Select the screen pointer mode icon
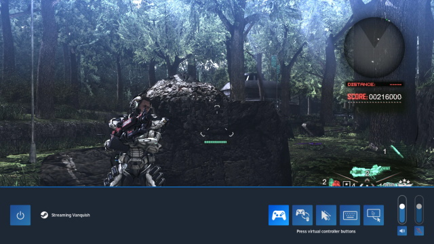 click(x=374, y=215)
